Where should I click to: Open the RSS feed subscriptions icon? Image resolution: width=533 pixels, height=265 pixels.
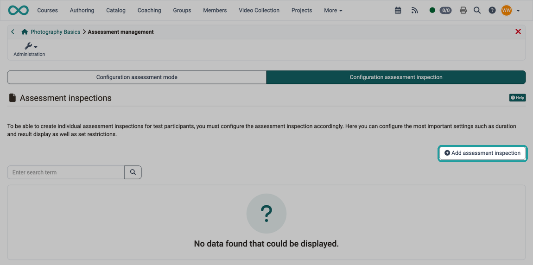pyautogui.click(x=414, y=10)
